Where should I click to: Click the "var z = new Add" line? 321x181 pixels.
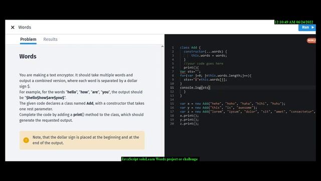(x=248, y=112)
